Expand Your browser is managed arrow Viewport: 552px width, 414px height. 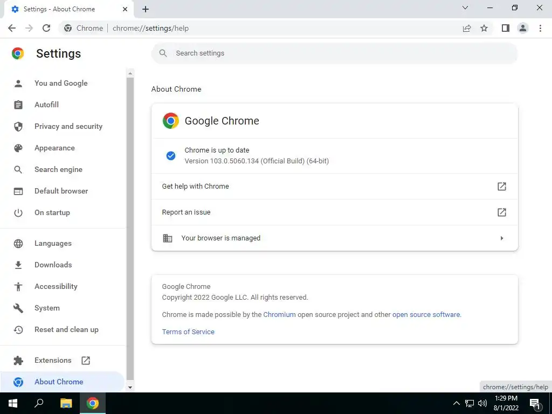click(x=502, y=238)
